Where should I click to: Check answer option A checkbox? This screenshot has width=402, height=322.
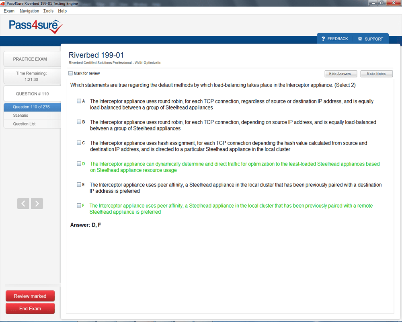79,101
